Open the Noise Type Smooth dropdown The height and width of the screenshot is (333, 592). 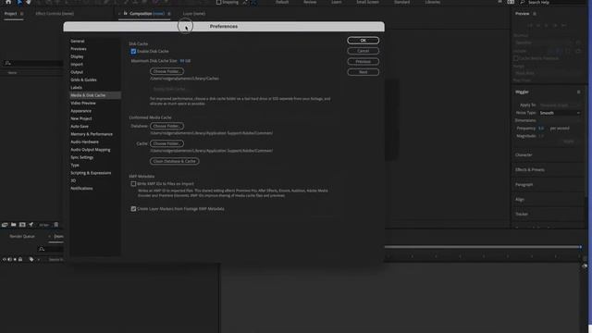click(560, 113)
